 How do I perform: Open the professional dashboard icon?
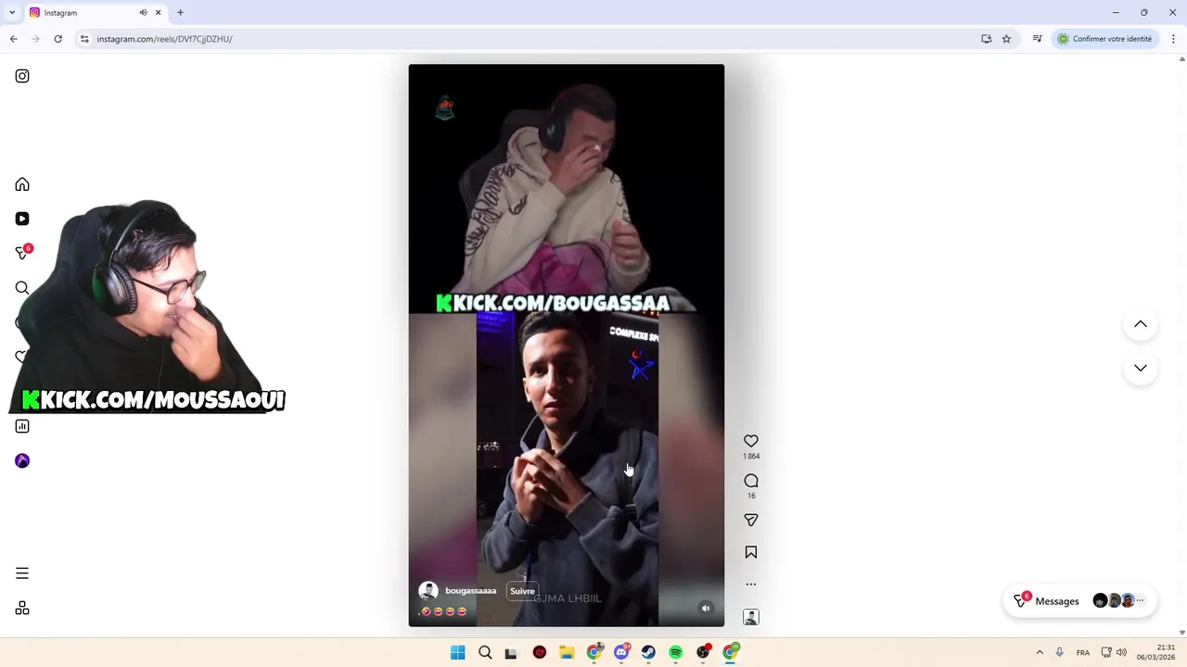22,426
